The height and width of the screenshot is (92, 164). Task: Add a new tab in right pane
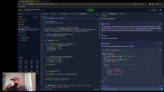(x=128, y=14)
